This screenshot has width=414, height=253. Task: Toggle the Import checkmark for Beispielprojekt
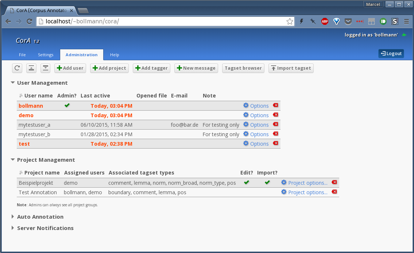(267, 182)
